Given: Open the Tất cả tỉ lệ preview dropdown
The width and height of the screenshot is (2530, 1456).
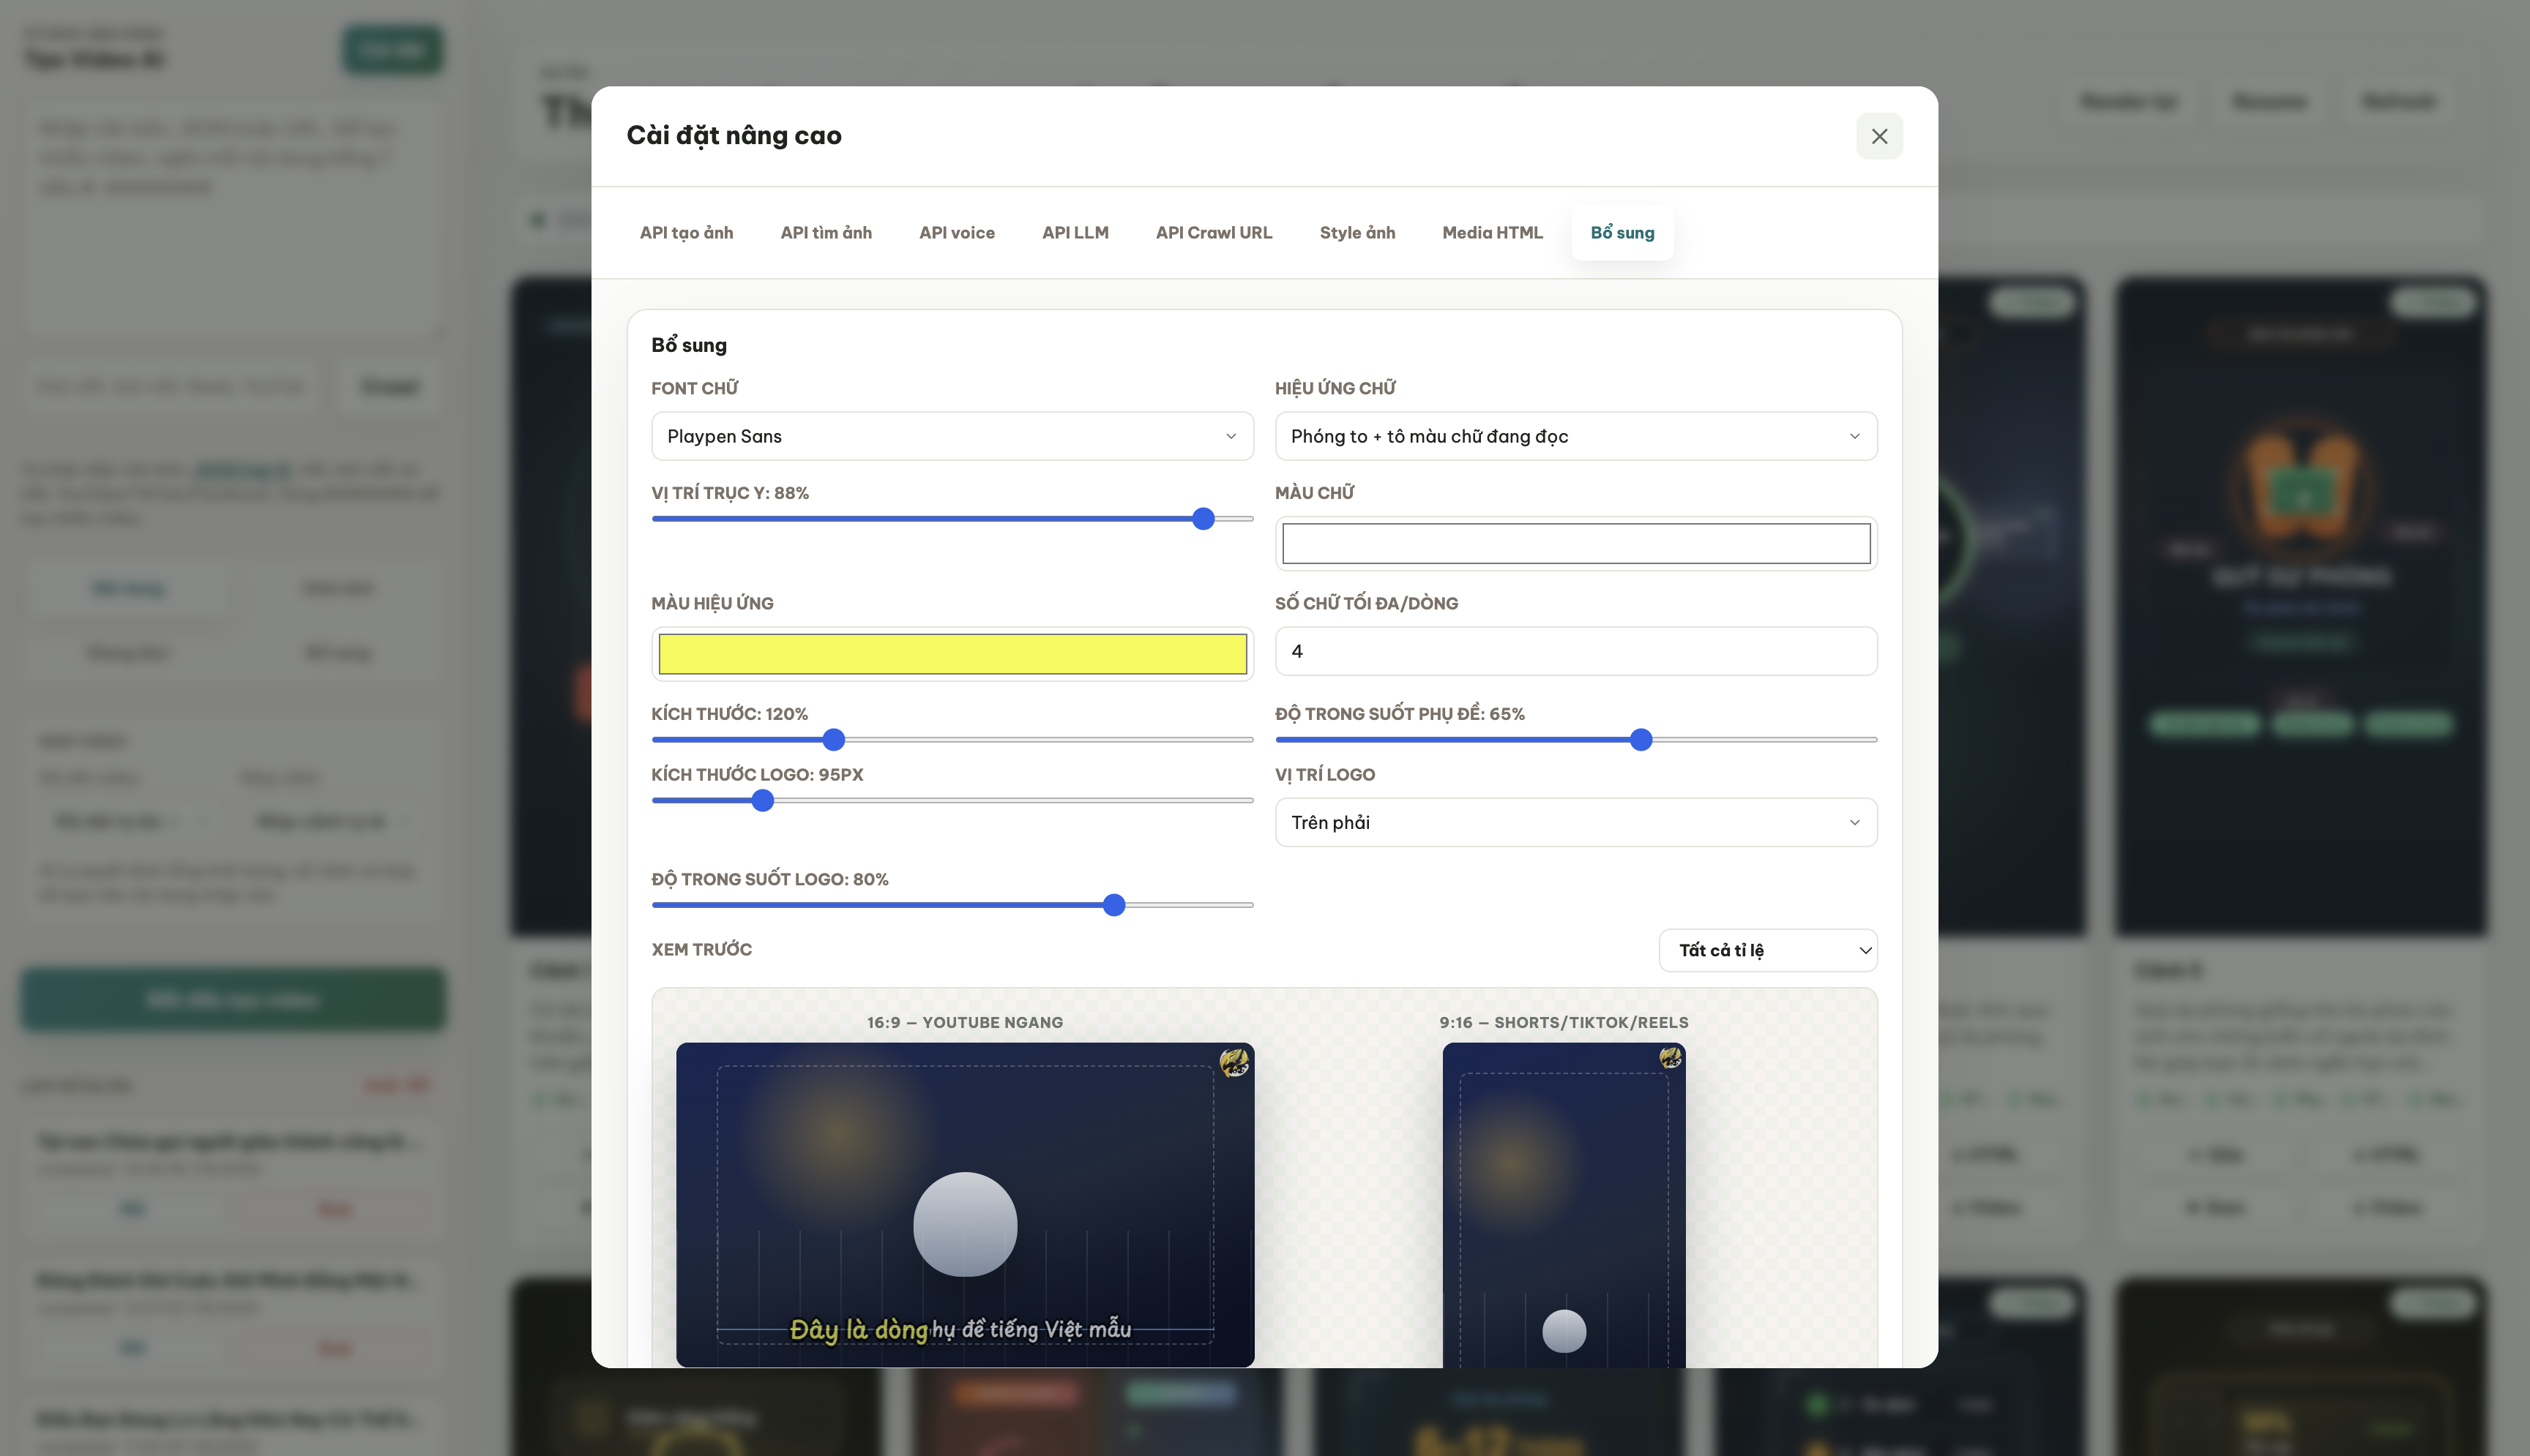Looking at the screenshot, I should (1768, 950).
